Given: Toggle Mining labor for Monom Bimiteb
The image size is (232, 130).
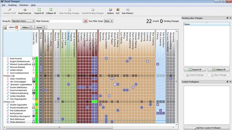Looking at the screenshot, I should pos(41,67).
